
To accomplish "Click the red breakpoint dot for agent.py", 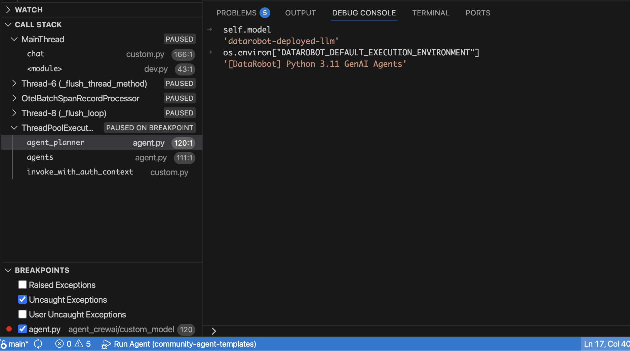I will point(9,329).
